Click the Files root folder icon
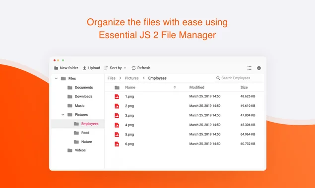Image resolution: width=315 pixels, height=188 pixels. tap(63, 78)
